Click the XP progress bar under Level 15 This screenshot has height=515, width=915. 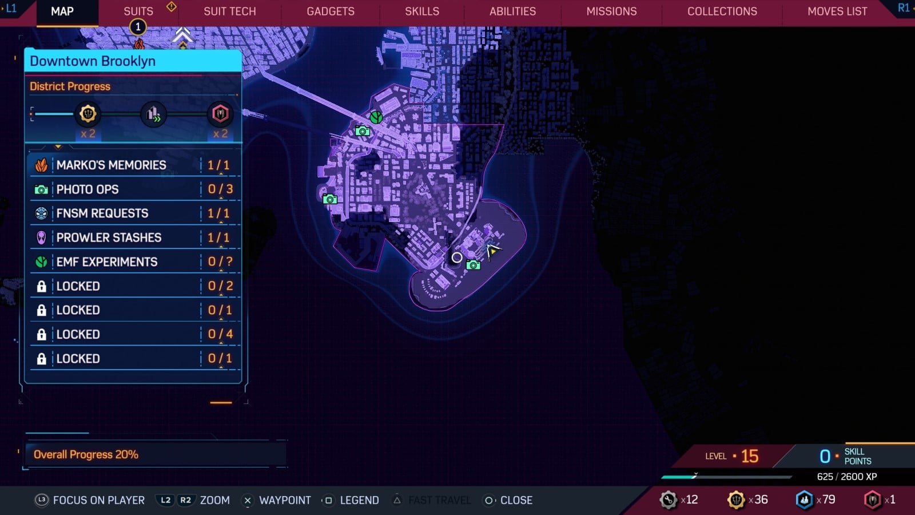726,477
